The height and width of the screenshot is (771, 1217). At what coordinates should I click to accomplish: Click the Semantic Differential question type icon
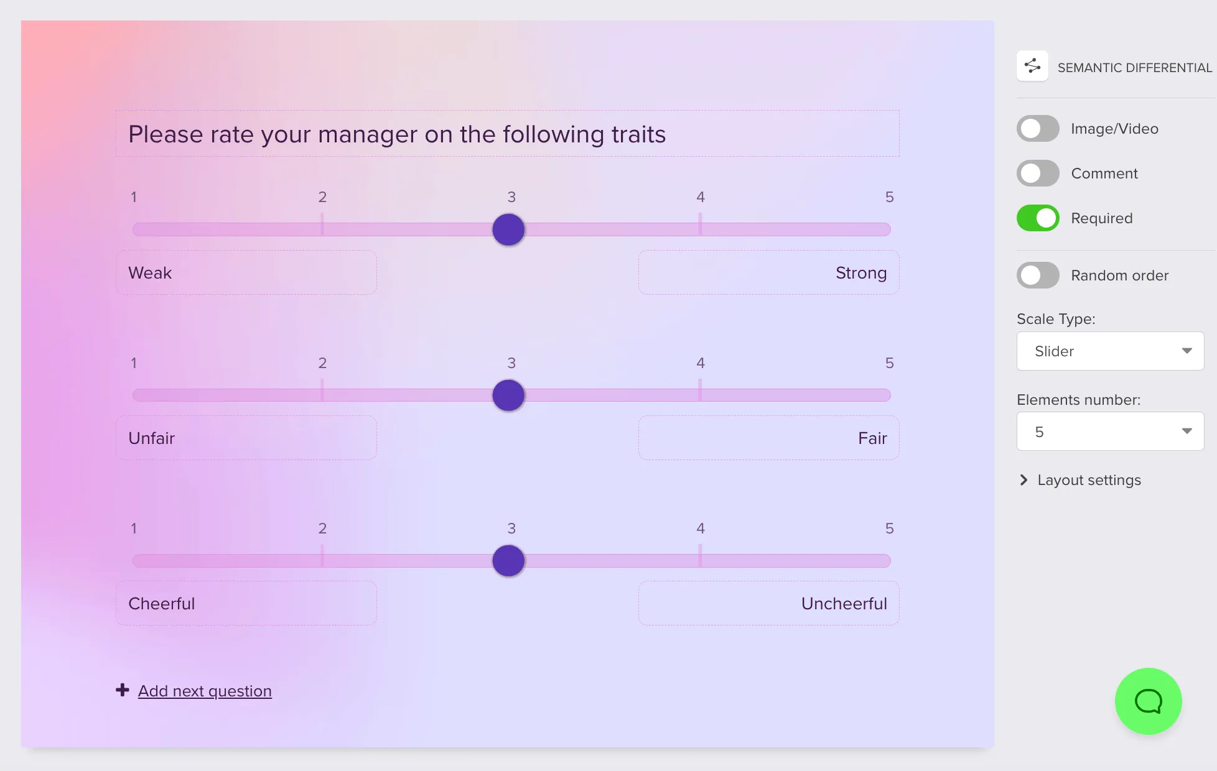(1032, 66)
